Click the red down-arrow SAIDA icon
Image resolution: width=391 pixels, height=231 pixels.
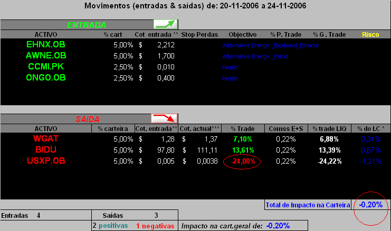click(164, 118)
